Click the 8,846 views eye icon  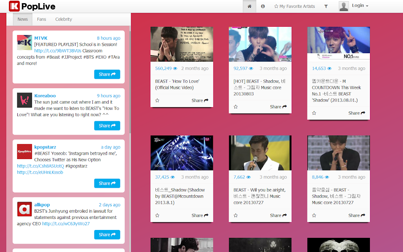pyautogui.click(x=327, y=178)
